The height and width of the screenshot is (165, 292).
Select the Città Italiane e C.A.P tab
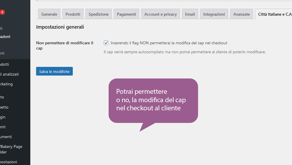tap(274, 14)
